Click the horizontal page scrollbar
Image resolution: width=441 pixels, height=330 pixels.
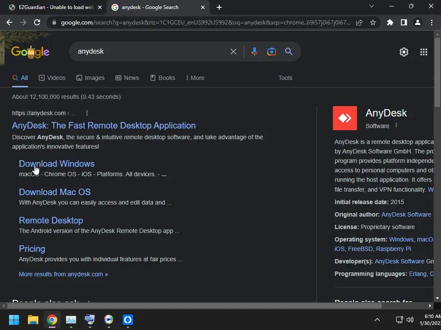194,306
